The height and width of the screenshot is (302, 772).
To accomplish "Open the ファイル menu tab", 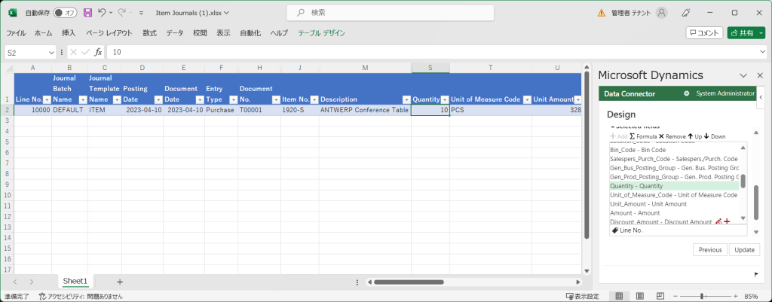I will coord(16,33).
